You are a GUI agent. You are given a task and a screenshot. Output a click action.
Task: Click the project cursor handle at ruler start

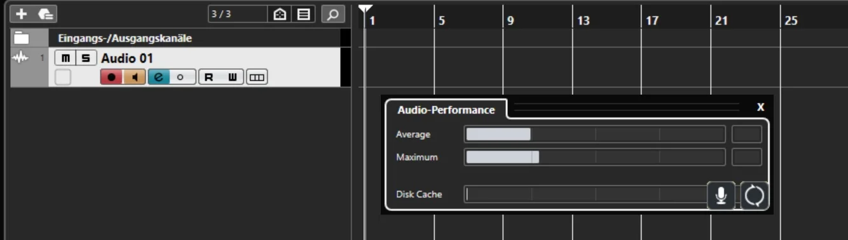coord(365,9)
